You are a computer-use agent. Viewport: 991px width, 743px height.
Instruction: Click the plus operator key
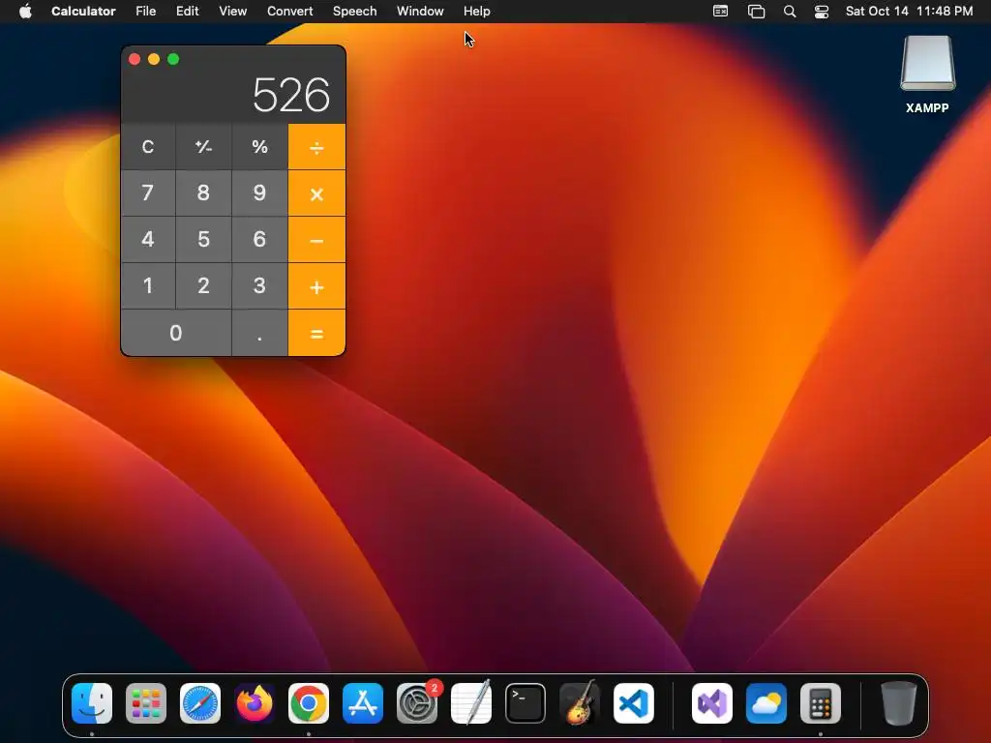click(316, 286)
